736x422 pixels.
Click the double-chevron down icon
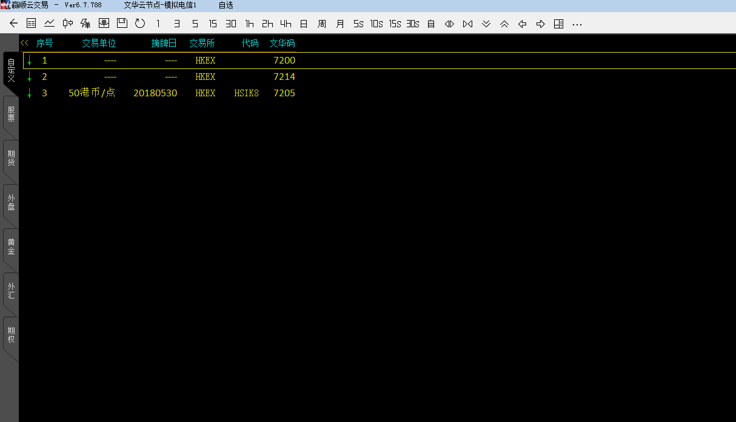tap(486, 24)
